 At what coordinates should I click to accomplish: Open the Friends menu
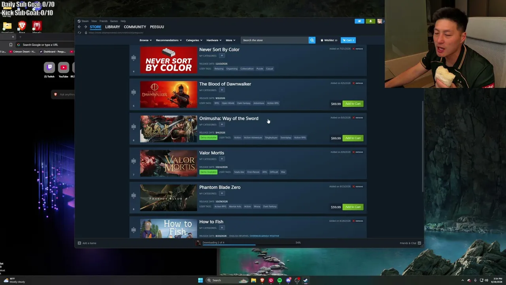[104, 21]
